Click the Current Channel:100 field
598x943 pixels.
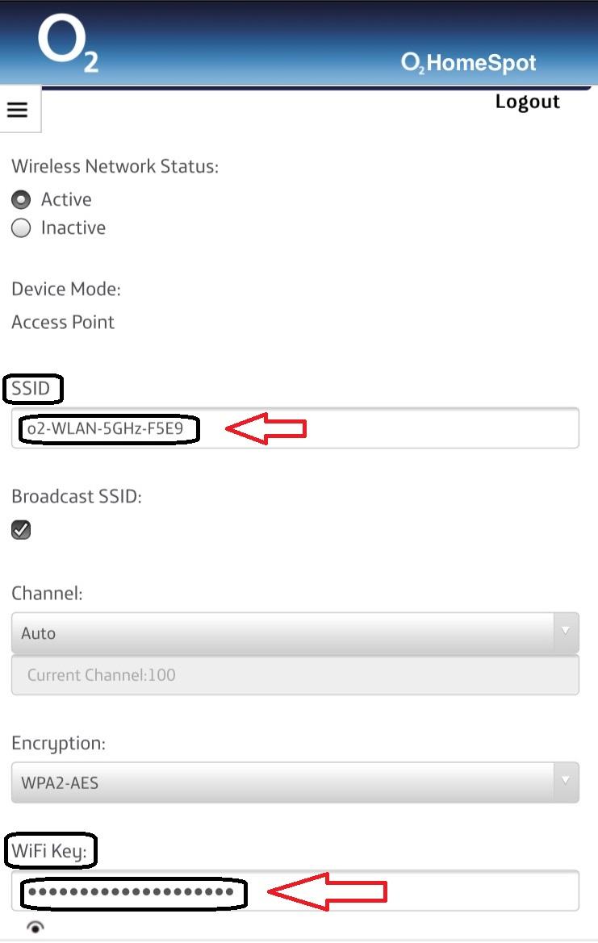click(x=295, y=674)
